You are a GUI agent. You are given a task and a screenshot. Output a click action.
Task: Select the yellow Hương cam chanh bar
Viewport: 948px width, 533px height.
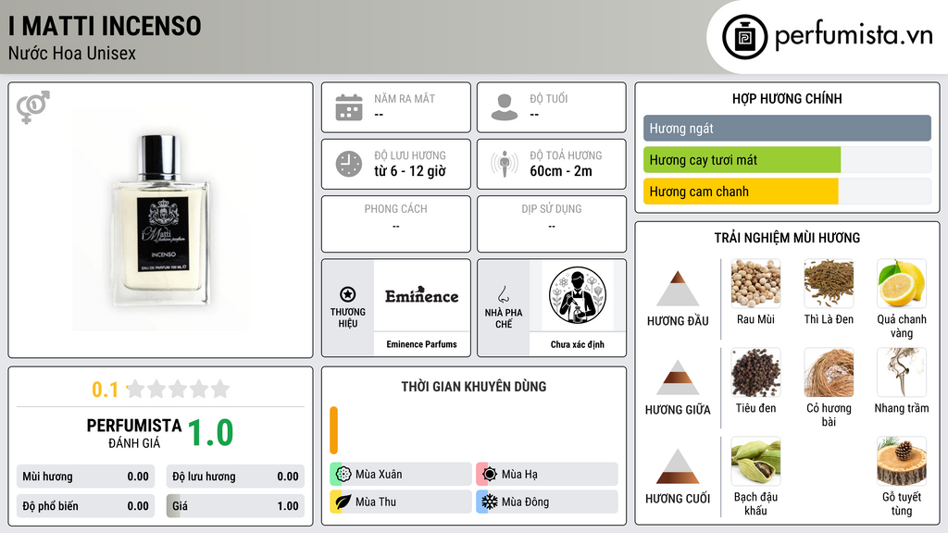coord(741,192)
